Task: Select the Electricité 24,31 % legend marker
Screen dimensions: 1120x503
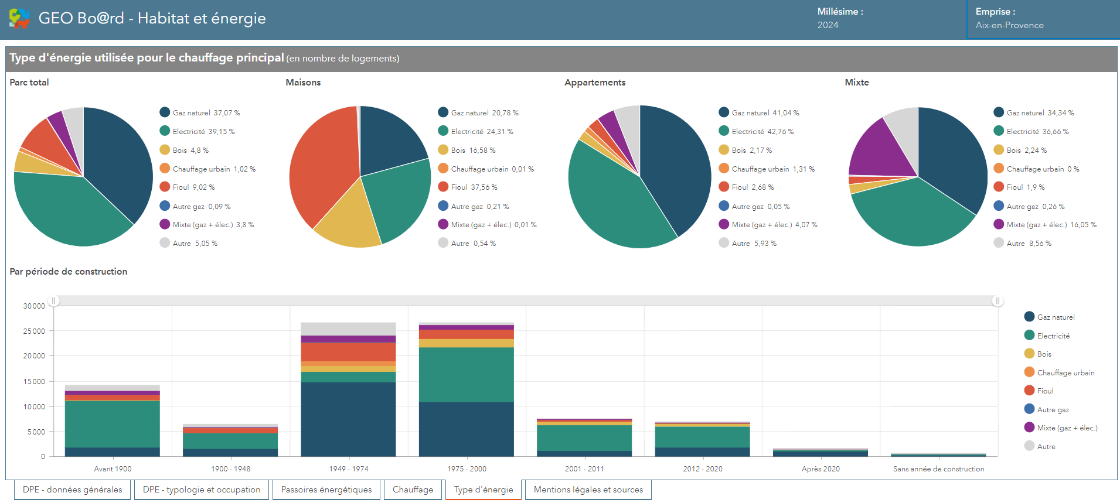Action: coord(443,131)
